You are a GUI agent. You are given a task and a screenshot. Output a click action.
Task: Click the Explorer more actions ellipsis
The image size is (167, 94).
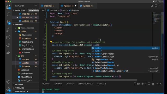[x=35, y=6]
